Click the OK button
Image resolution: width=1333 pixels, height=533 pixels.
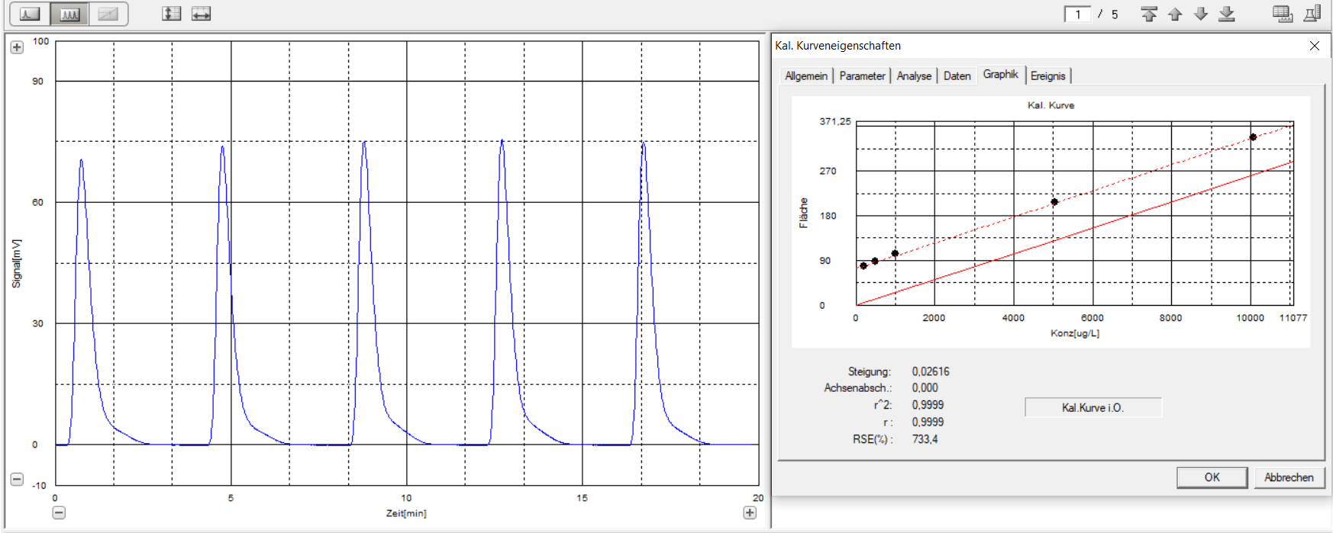point(1212,477)
